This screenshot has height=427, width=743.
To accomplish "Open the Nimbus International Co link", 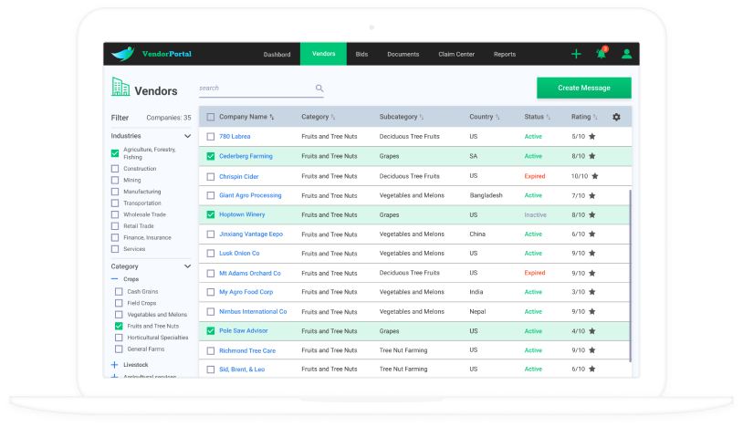I will point(253,311).
